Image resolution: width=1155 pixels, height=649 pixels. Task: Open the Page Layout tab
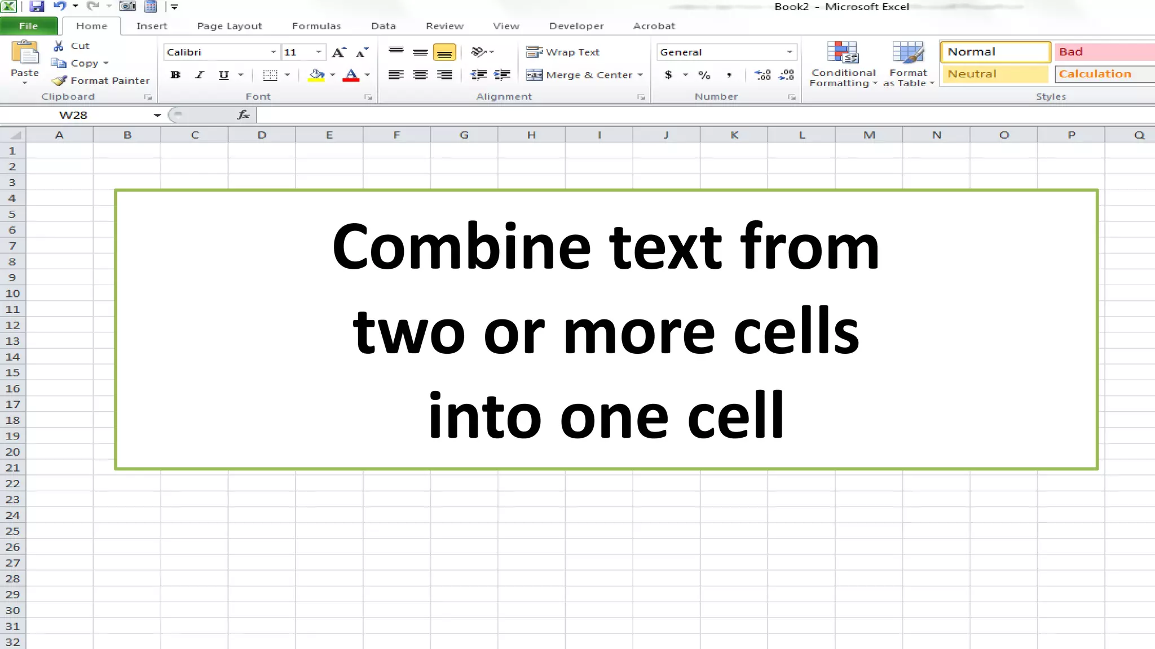pyautogui.click(x=230, y=26)
